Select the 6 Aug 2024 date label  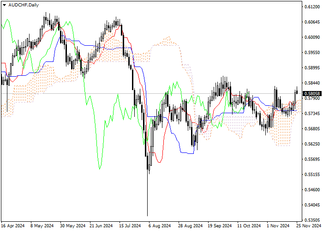click(x=160, y=226)
